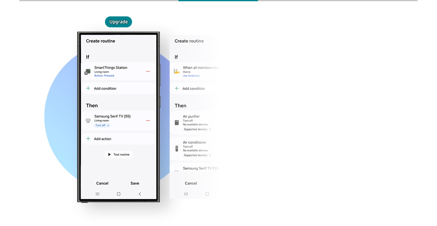Tap the member-leaving person icon in the If section

click(x=177, y=71)
